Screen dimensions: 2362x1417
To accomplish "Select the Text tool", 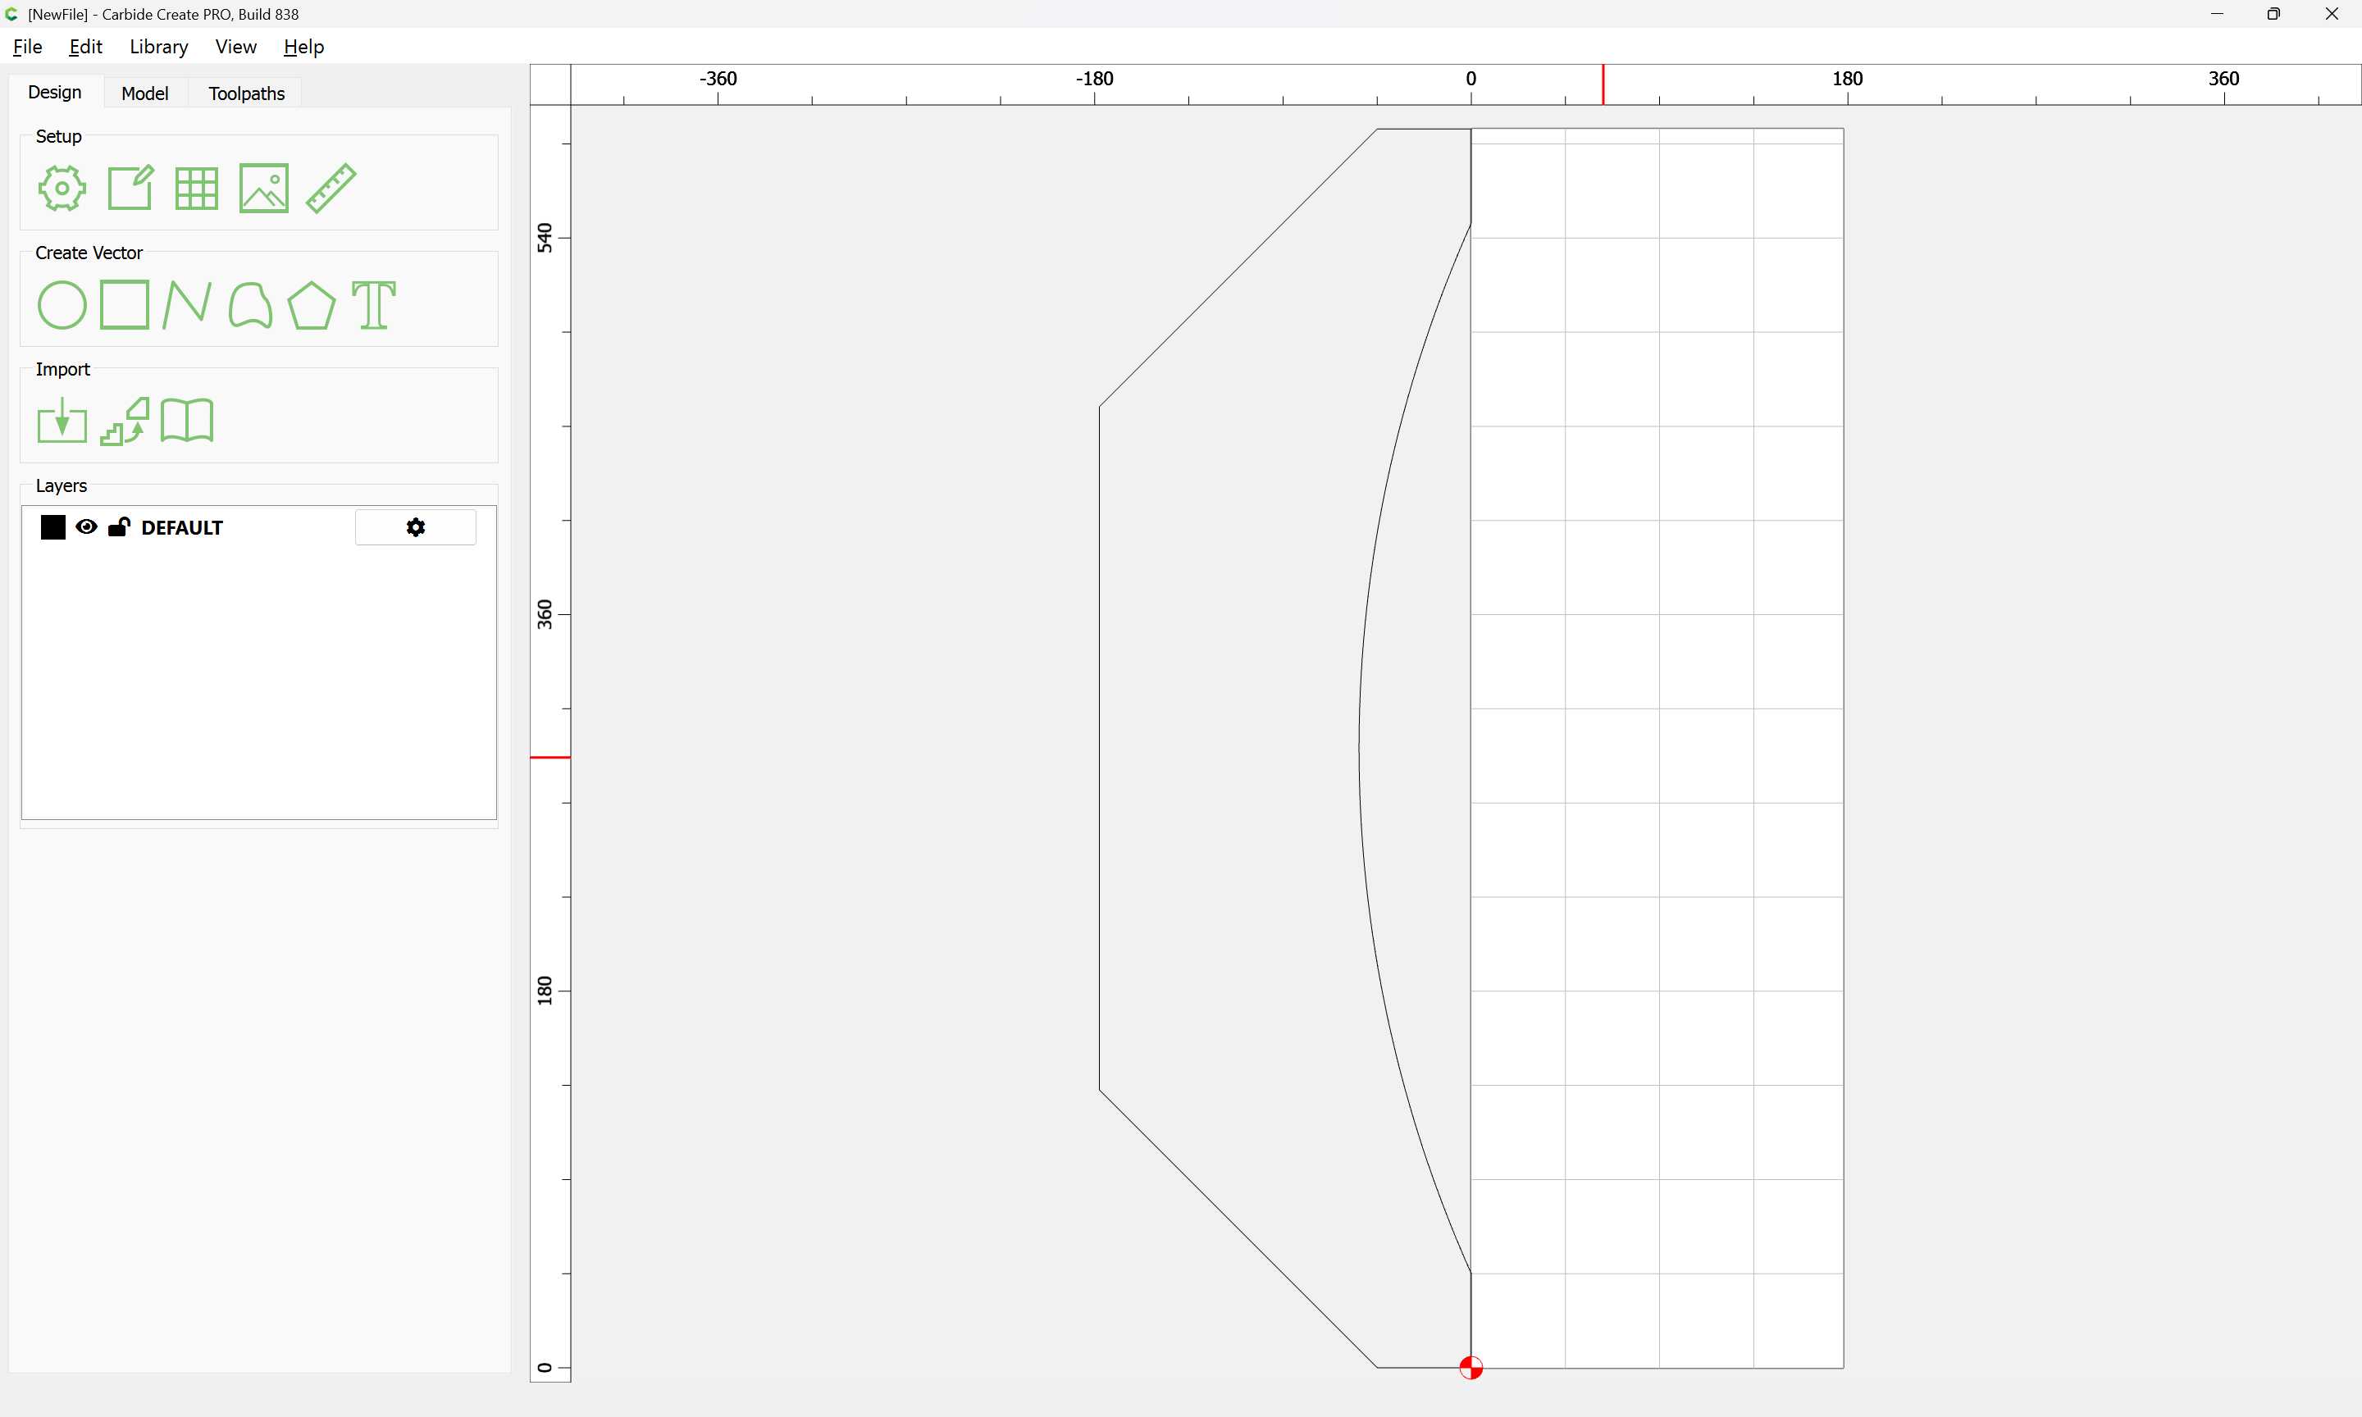I will pos(373,306).
